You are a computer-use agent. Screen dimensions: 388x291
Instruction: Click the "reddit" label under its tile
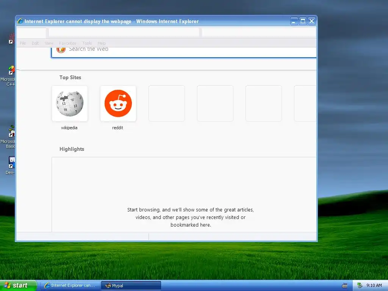[x=117, y=128]
